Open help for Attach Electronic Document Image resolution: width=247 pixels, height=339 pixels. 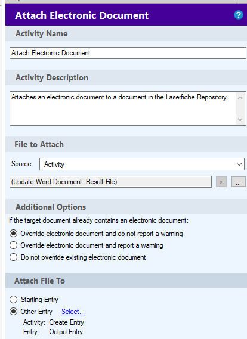click(x=238, y=15)
